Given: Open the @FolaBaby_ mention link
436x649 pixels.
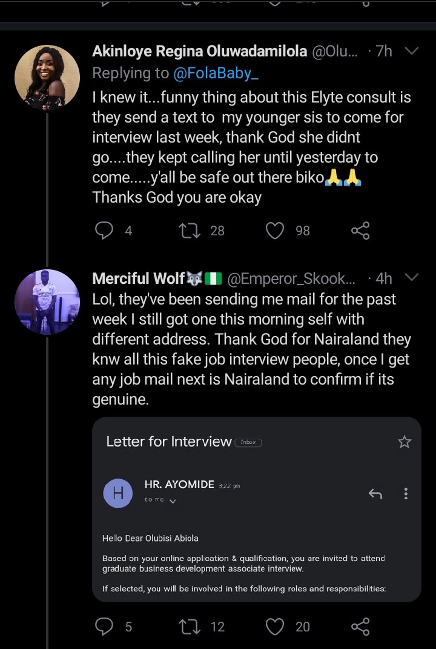Looking at the screenshot, I should tap(216, 73).
